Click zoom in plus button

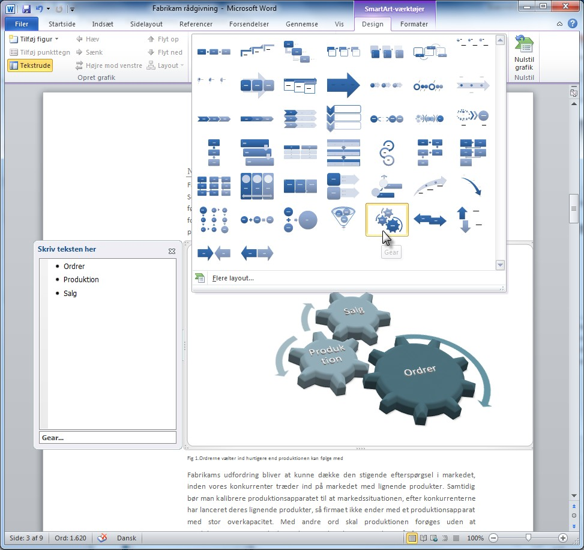click(563, 538)
